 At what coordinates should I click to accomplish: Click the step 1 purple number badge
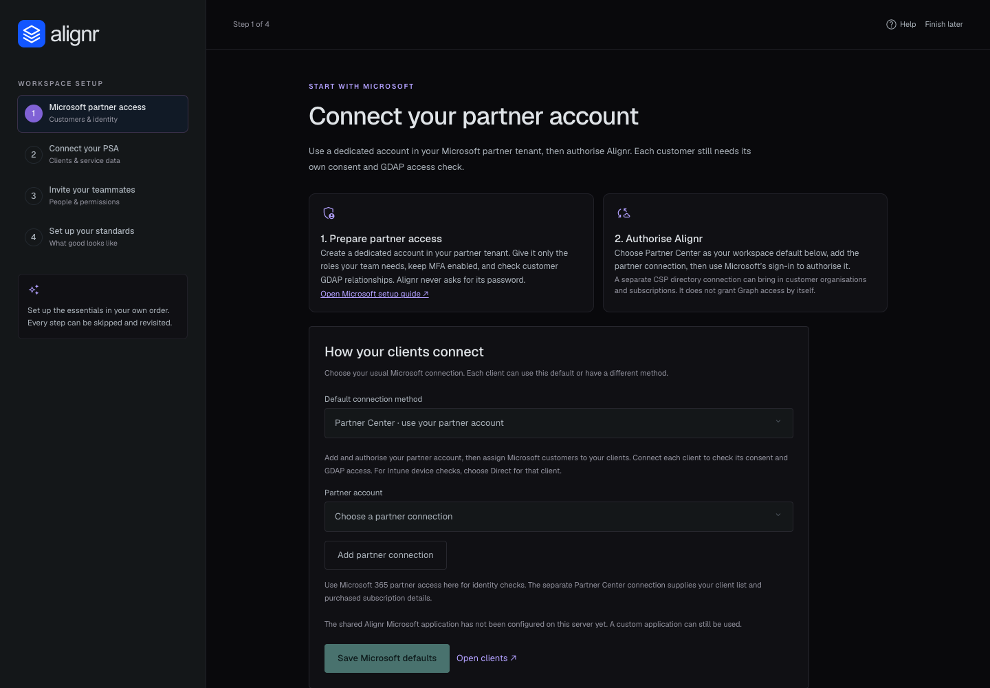34,114
